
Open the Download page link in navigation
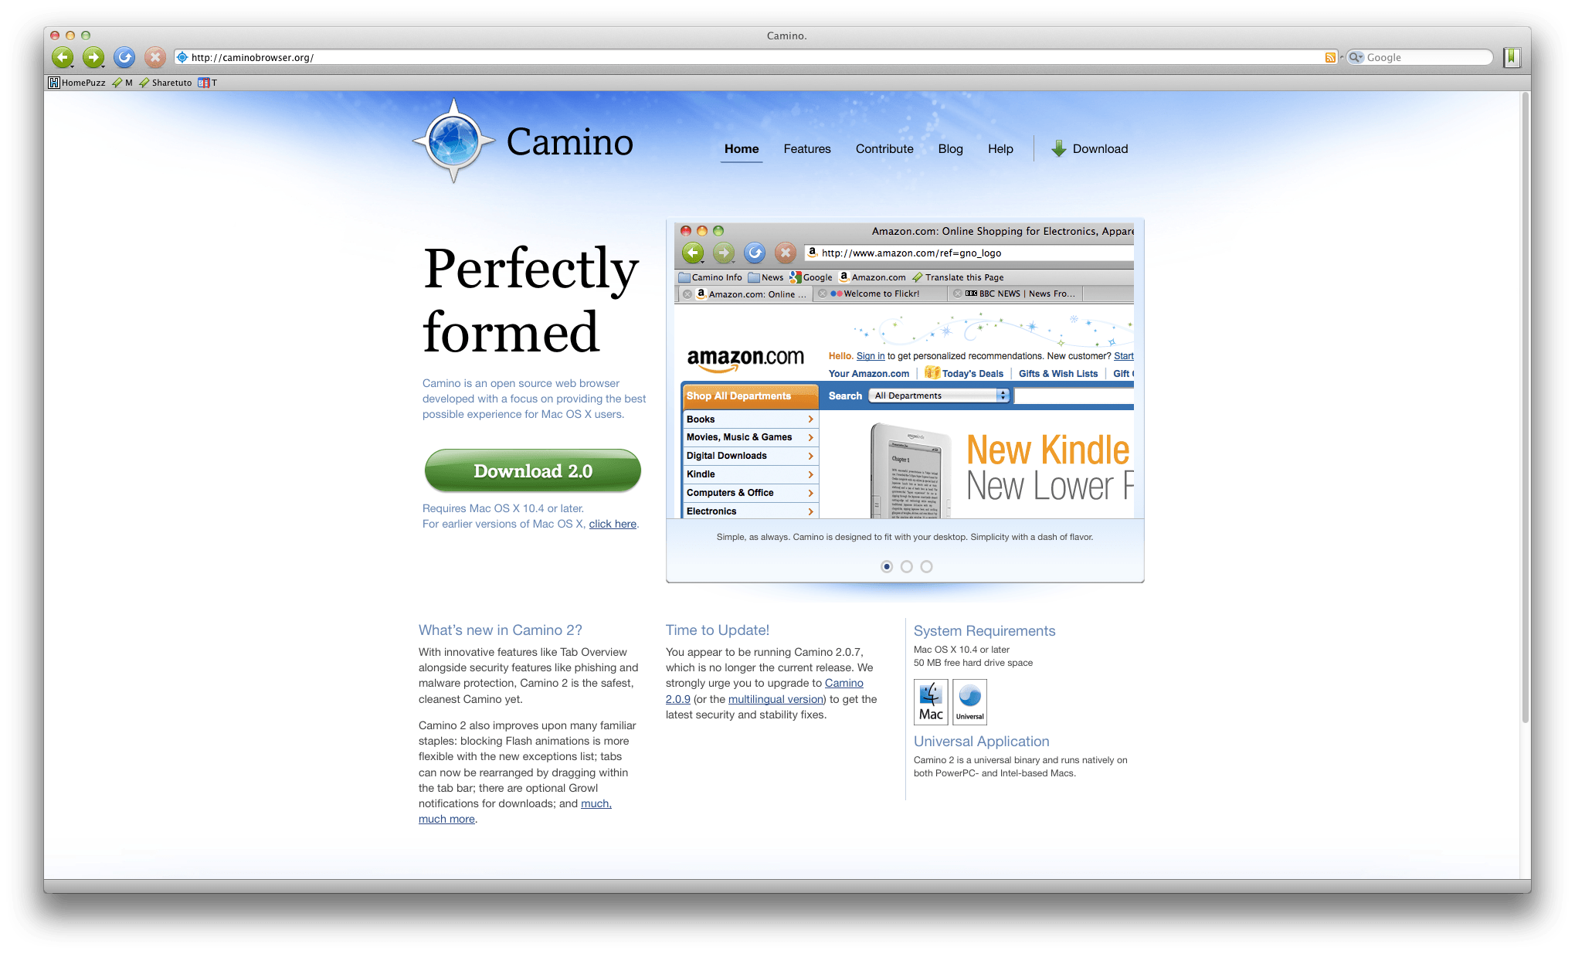(1100, 149)
